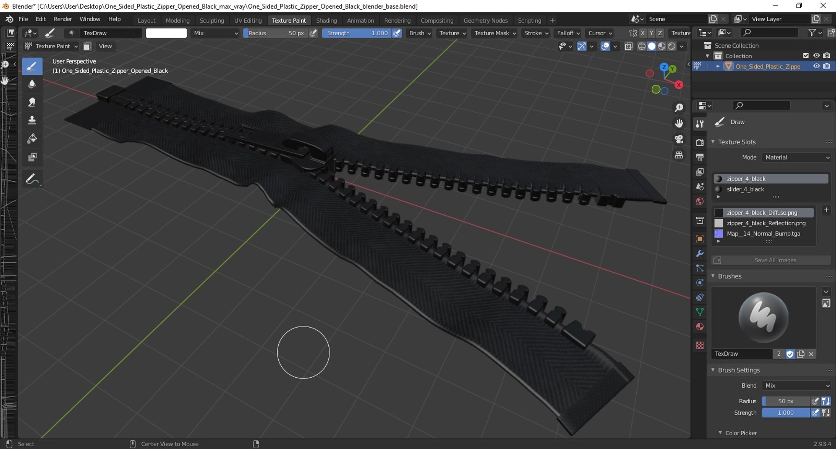Open the Texture Paint mode dropdown
The width and height of the screenshot is (836, 449).
[51, 46]
